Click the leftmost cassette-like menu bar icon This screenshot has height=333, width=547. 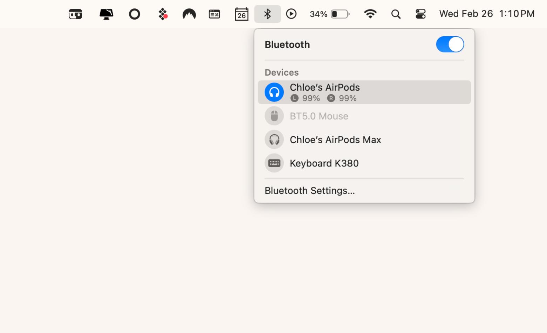[75, 14]
